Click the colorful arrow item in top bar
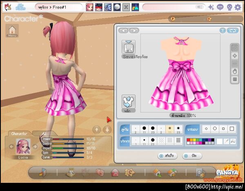 (x=135, y=7)
